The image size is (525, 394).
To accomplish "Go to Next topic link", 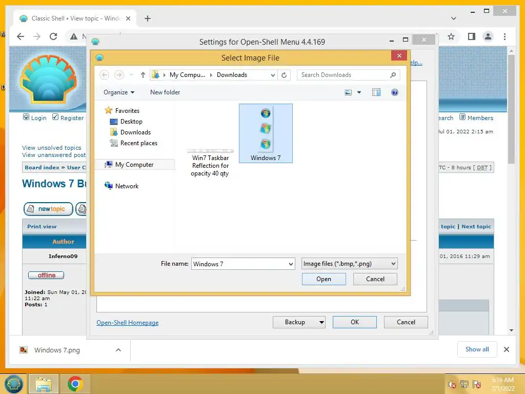I will click(x=476, y=226).
